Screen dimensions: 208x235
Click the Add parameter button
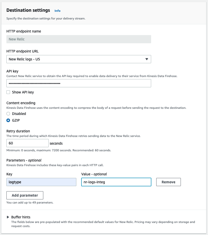(25, 195)
